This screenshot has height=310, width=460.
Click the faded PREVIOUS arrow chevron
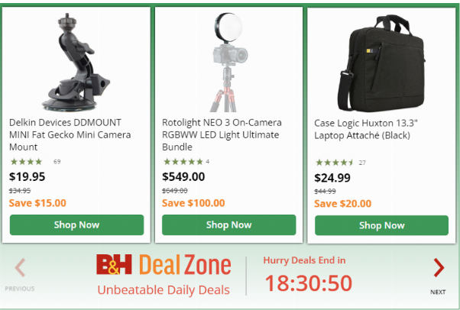click(20, 267)
